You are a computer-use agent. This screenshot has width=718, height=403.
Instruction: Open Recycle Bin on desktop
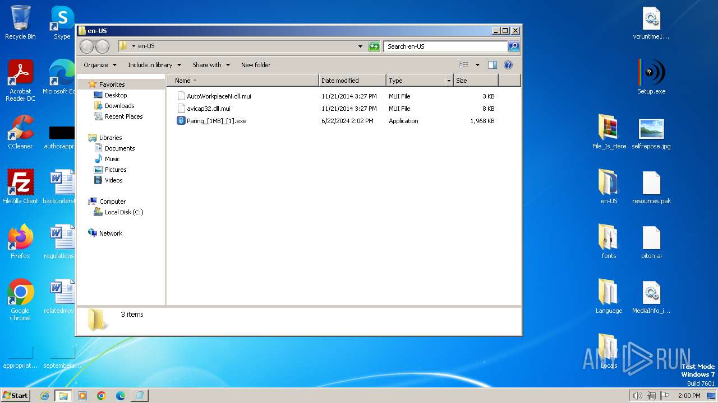point(20,22)
